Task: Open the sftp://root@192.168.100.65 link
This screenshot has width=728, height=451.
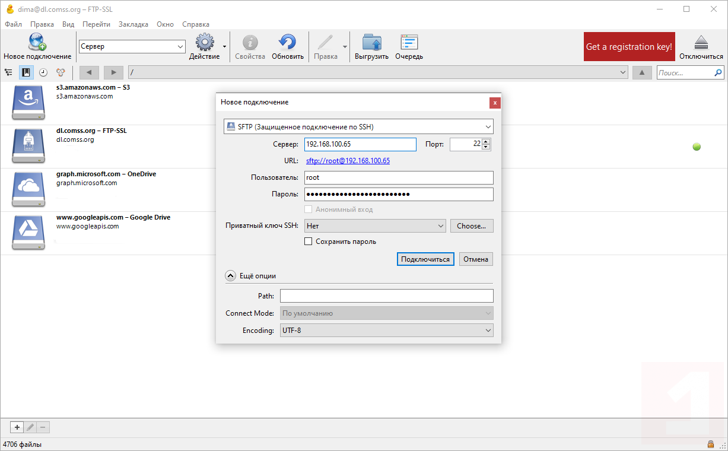Action: pos(348,161)
